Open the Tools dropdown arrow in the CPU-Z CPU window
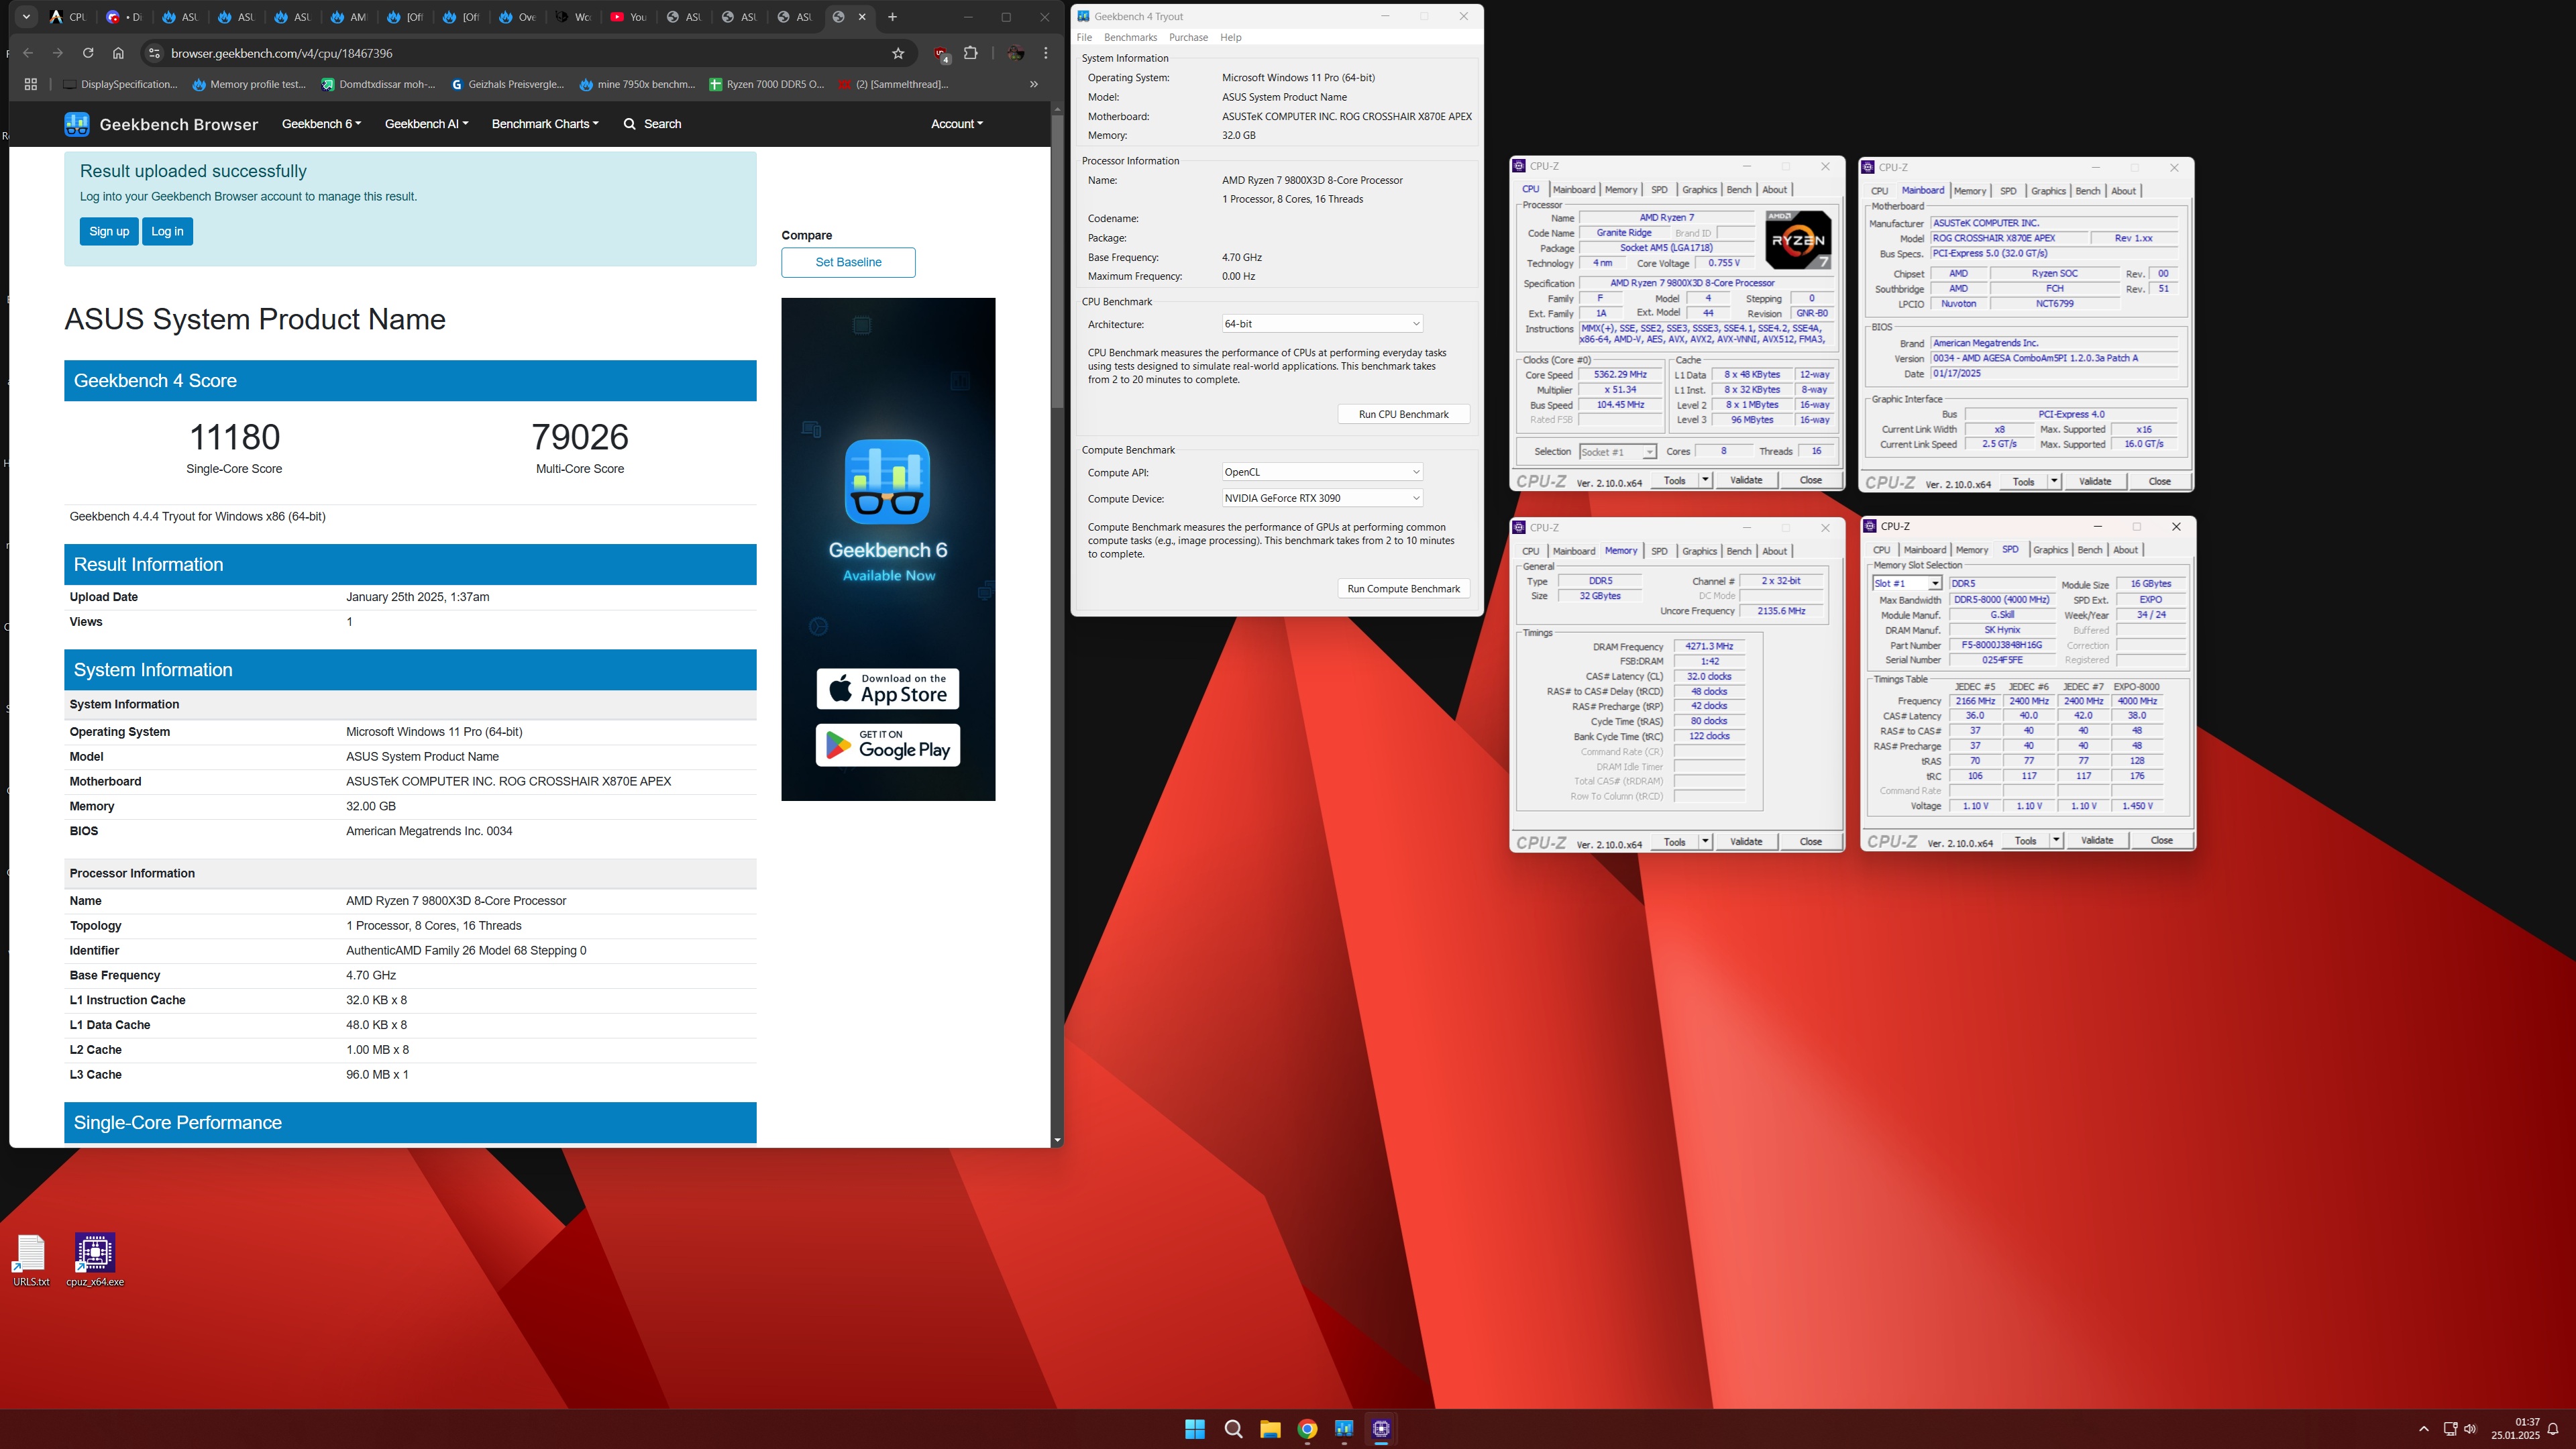Viewport: 2576px width, 1449px height. coord(1705,480)
